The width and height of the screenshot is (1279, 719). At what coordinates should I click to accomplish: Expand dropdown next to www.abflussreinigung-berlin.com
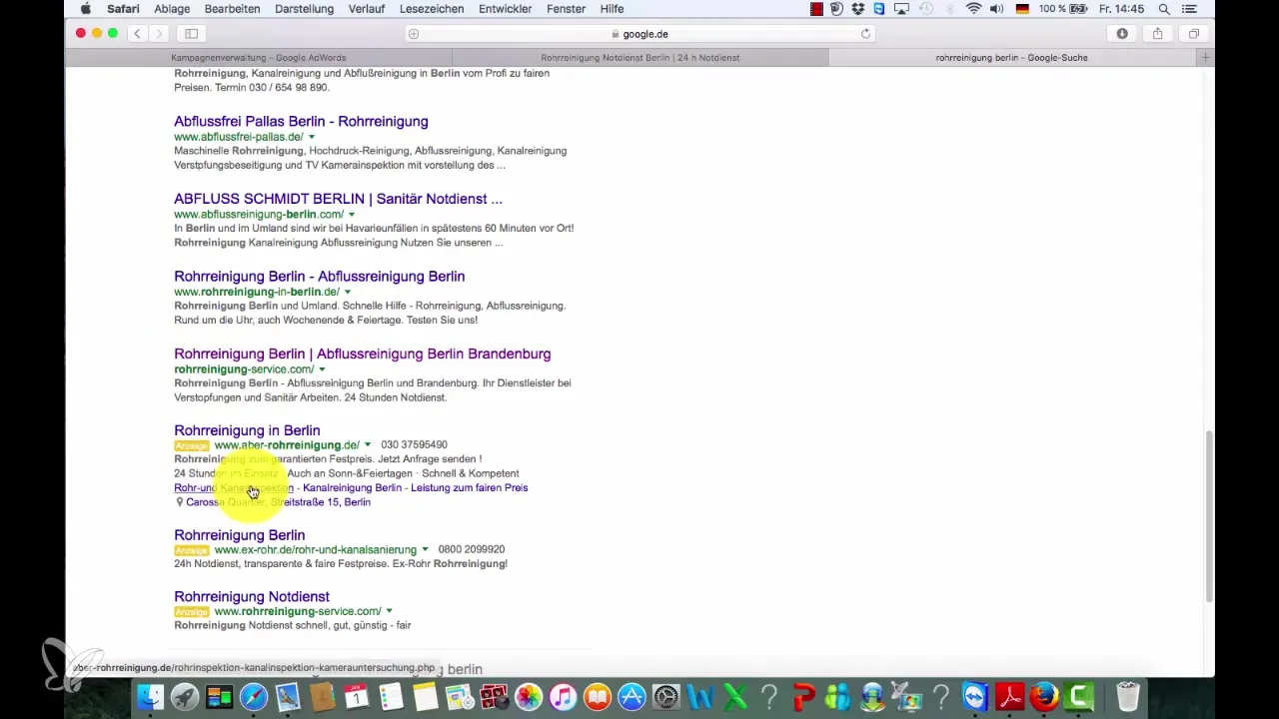[352, 215]
